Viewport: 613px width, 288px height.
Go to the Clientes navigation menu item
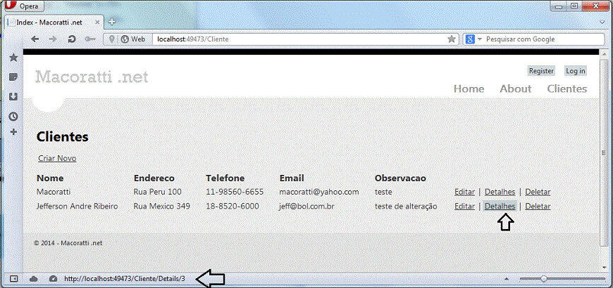click(x=566, y=89)
